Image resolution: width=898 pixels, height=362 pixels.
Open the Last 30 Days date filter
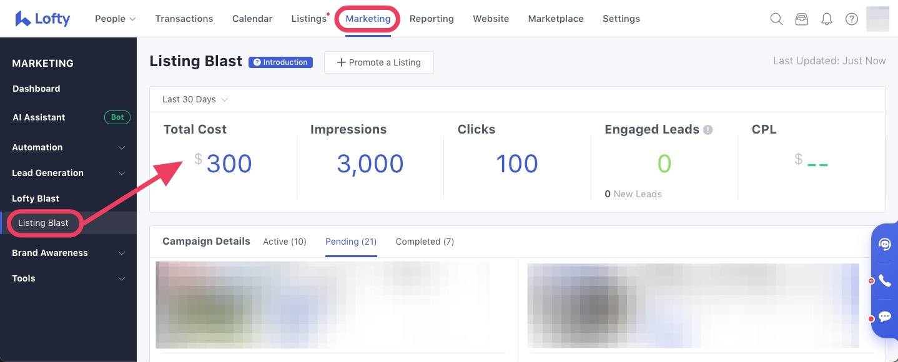(195, 99)
